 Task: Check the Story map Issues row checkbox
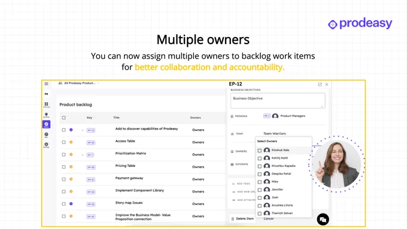pos(63,204)
